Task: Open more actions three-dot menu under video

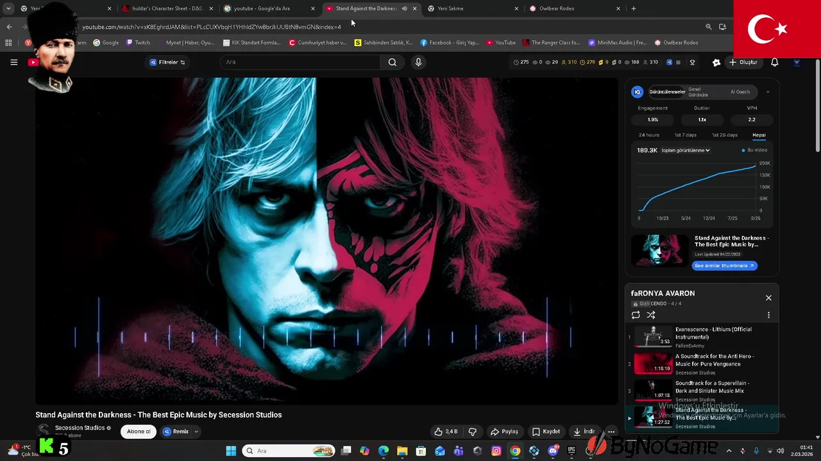Action: point(611,432)
